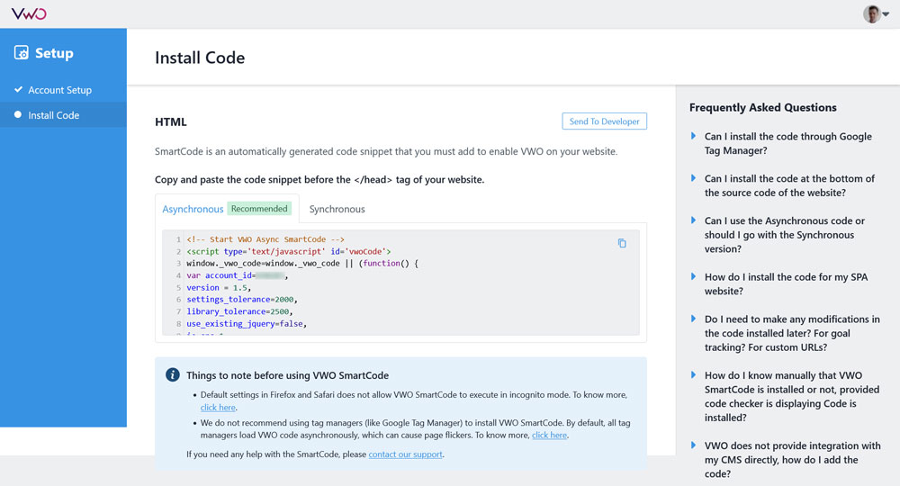Expand the Asynchronous or Synchronous FAQ

[x=784, y=235]
